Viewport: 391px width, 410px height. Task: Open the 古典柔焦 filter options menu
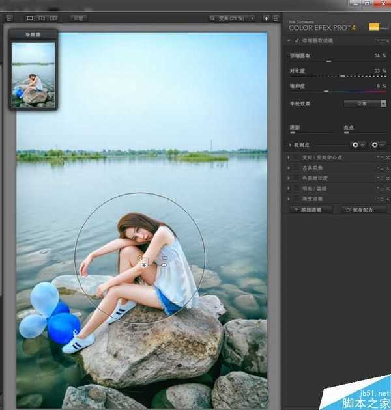(x=381, y=168)
